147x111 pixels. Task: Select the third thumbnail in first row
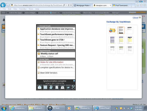pos(130,30)
